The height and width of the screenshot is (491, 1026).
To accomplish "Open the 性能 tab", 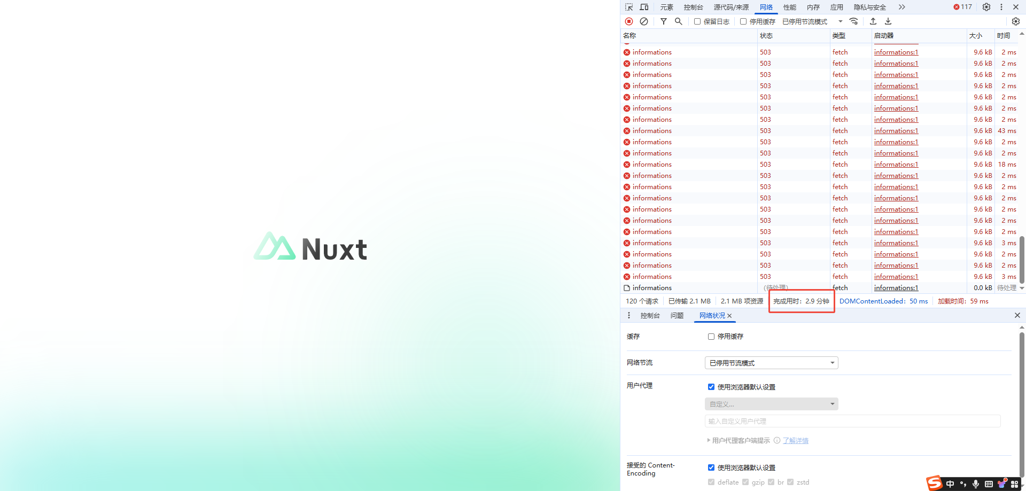I will 790,7.
